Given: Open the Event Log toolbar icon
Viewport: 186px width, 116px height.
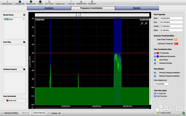Looking at the screenshot, I should pyautogui.click(x=71, y=2).
